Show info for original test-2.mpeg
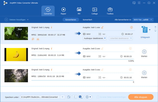The height and width of the screenshot is (102, 158). pos(52,48)
